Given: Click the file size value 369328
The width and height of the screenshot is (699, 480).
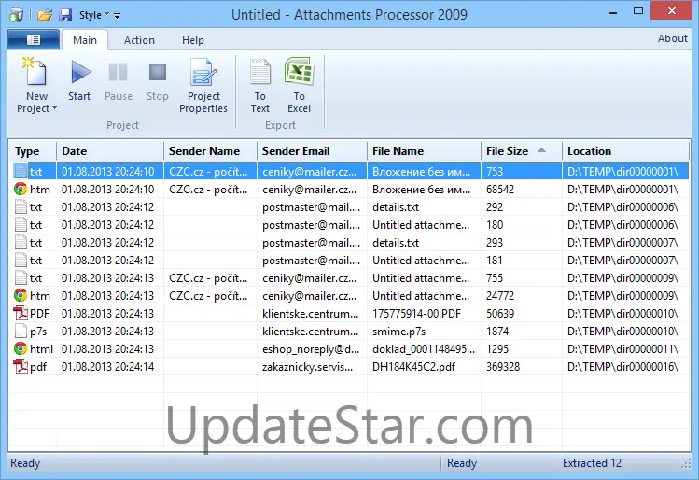Looking at the screenshot, I should tap(503, 367).
